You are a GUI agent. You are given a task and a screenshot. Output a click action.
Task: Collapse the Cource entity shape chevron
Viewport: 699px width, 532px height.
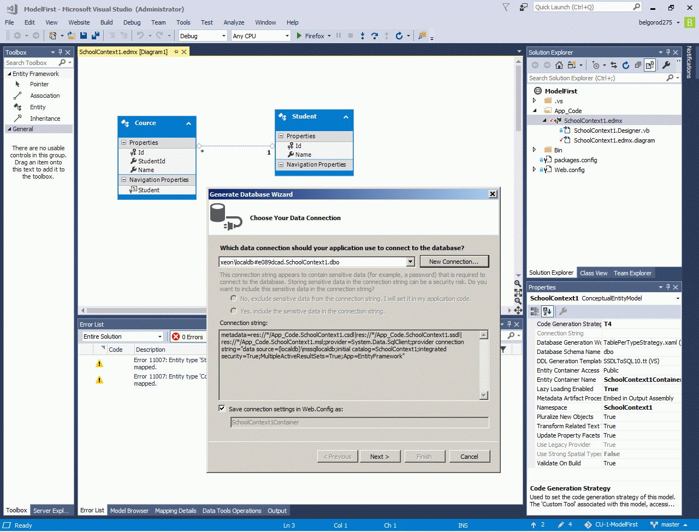[x=188, y=123]
